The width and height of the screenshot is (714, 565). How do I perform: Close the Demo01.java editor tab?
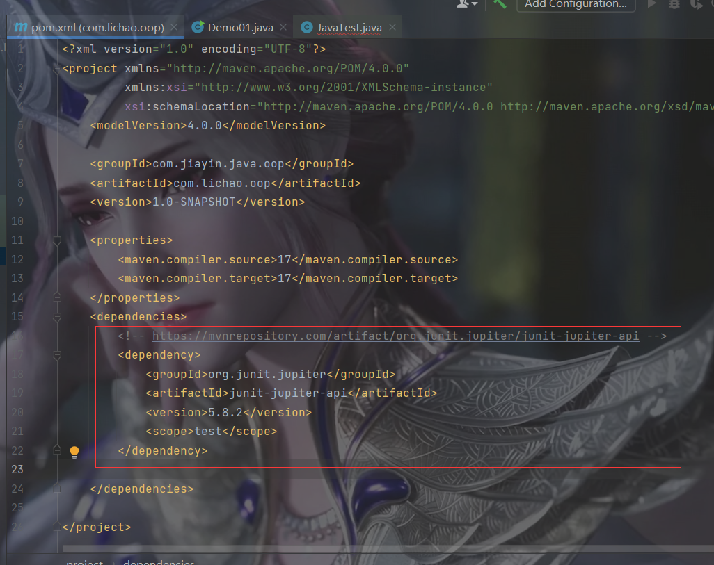tap(283, 27)
